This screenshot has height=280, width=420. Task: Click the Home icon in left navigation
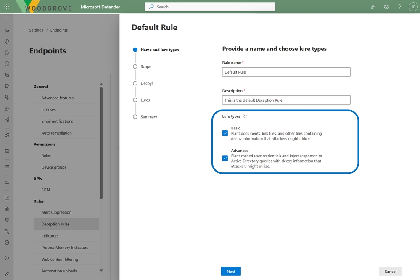(x=7, y=31)
